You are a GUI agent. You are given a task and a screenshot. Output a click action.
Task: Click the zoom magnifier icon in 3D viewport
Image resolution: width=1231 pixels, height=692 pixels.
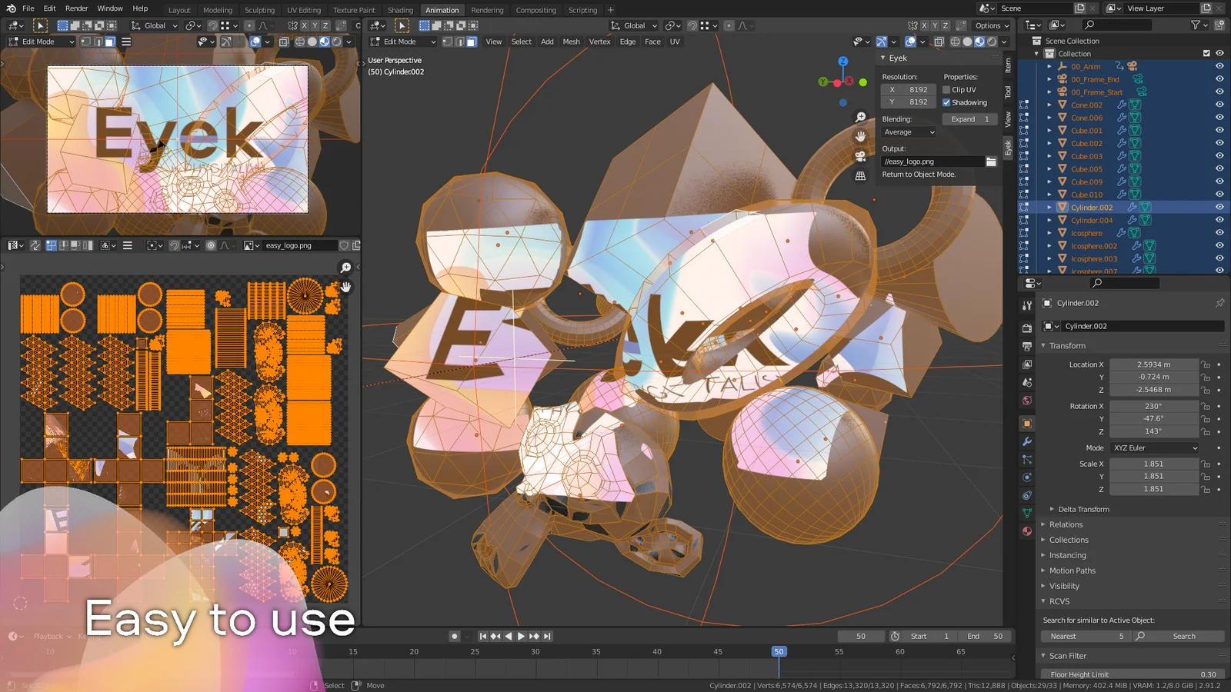860,117
